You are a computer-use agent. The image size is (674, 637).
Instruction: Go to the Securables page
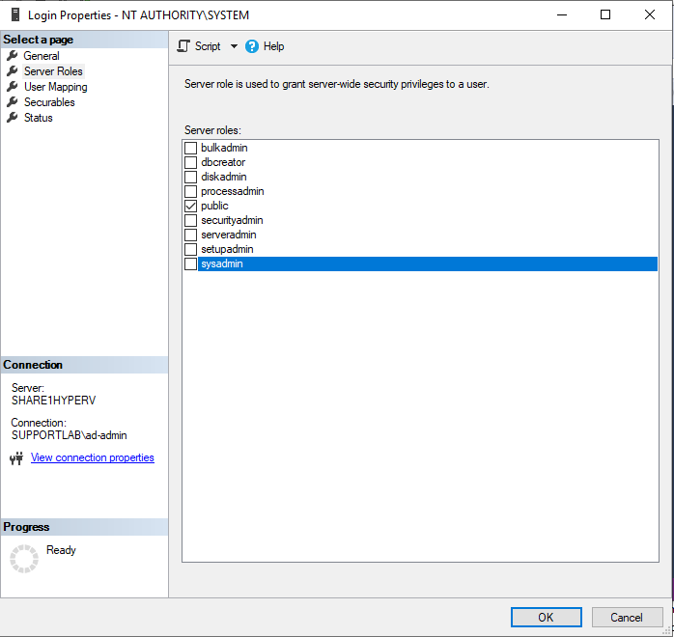pyautogui.click(x=49, y=102)
